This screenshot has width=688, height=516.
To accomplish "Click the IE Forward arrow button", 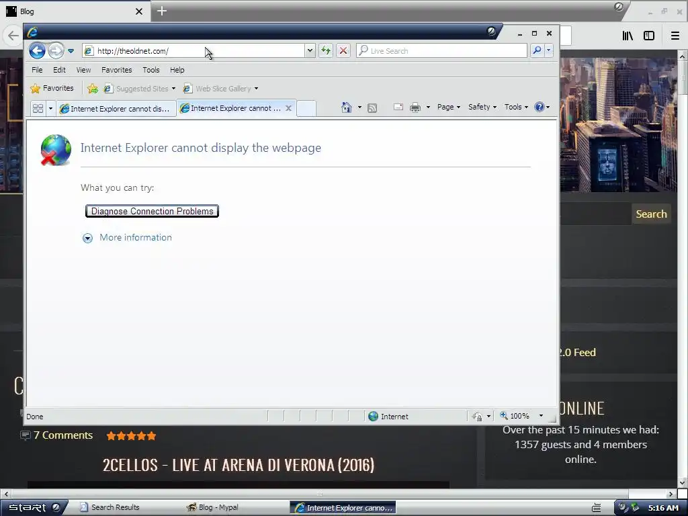I will (56, 51).
